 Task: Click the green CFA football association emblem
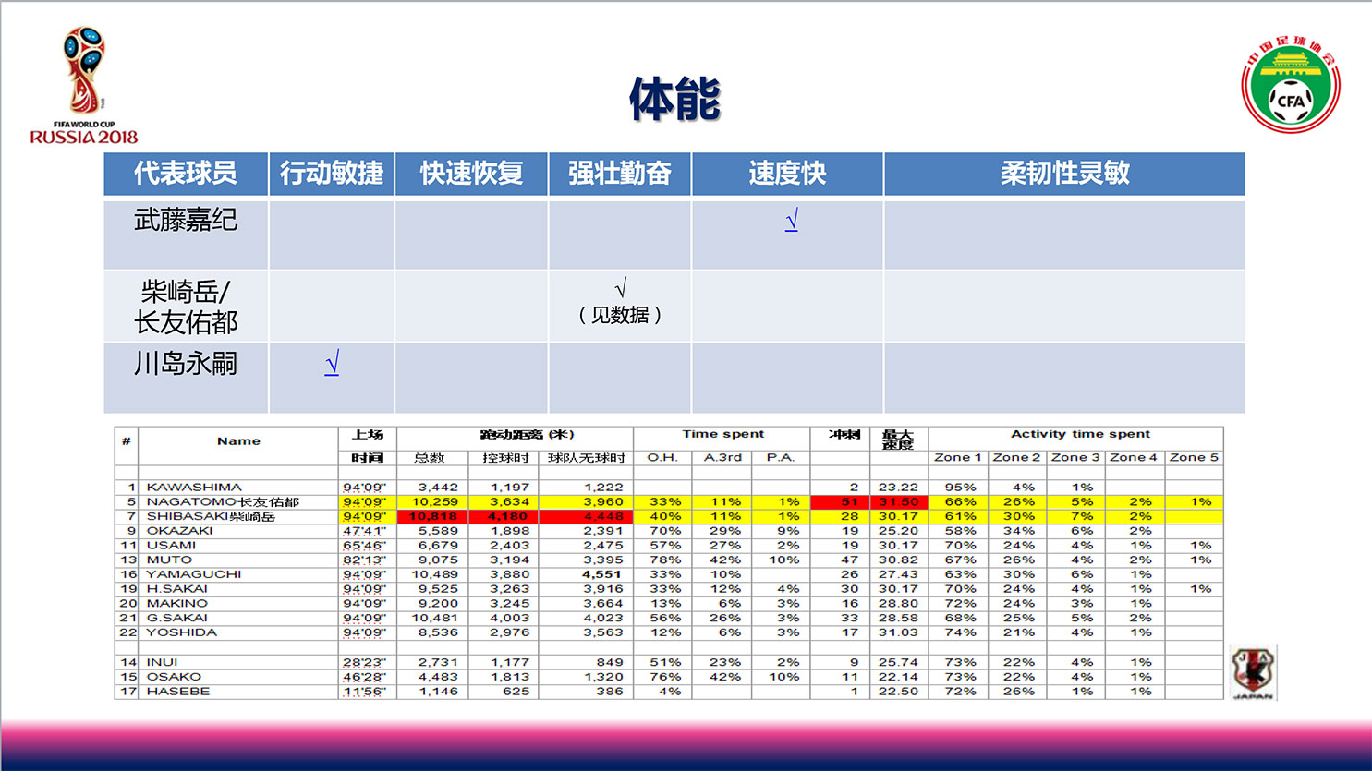click(x=1290, y=85)
